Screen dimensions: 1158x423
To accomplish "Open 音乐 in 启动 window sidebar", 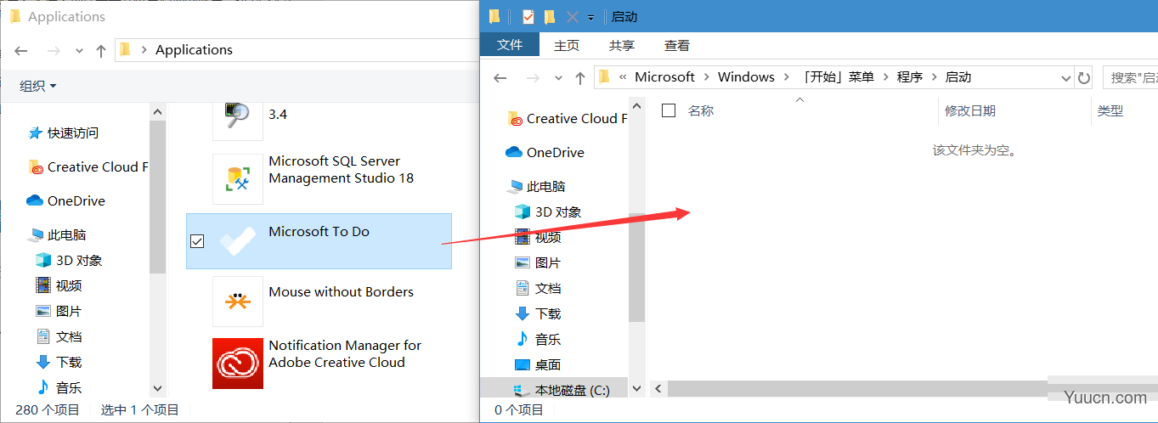I will (x=538, y=340).
